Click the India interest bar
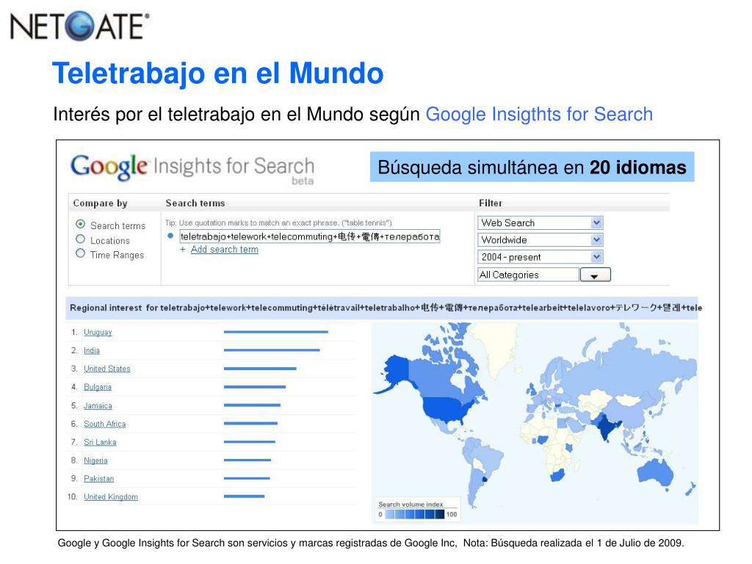This screenshot has height=564, width=752. click(272, 350)
